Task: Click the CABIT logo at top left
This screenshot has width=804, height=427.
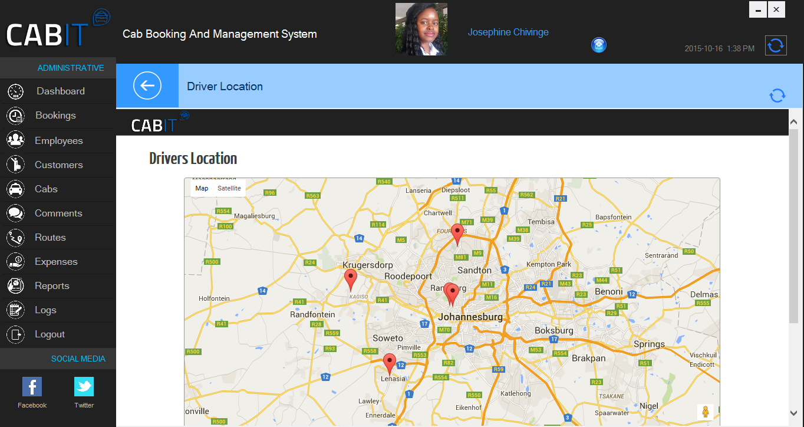Action: click(58, 28)
